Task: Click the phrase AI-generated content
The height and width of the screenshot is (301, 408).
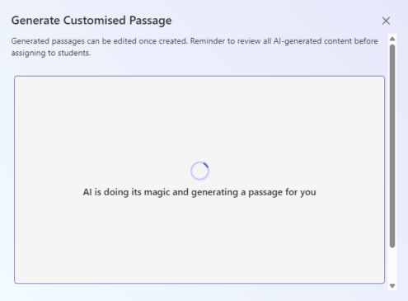Action: [x=312, y=41]
